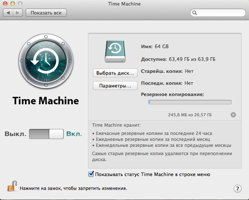Close the Time Machine preferences window
The image size is (249, 200).
tap(5, 3)
